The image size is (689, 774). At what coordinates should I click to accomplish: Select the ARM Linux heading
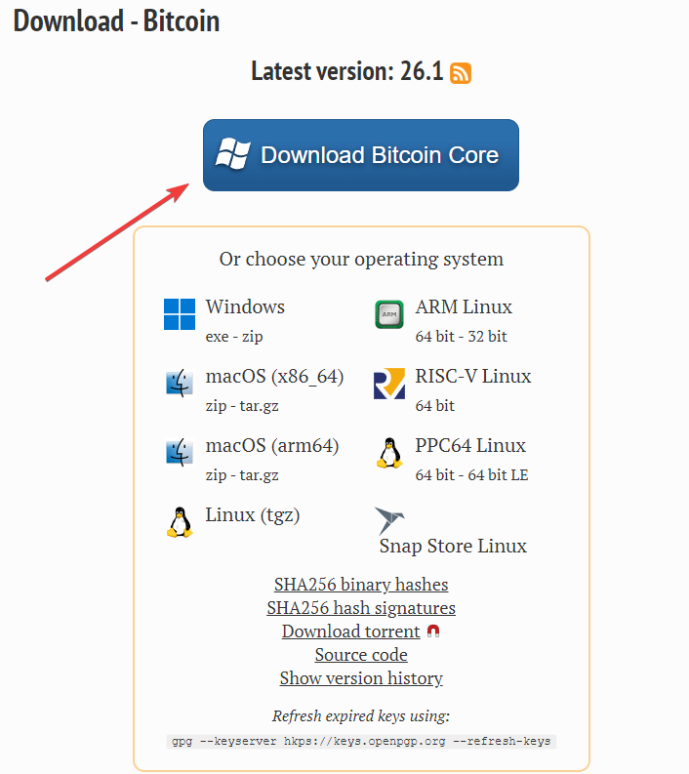click(x=464, y=307)
